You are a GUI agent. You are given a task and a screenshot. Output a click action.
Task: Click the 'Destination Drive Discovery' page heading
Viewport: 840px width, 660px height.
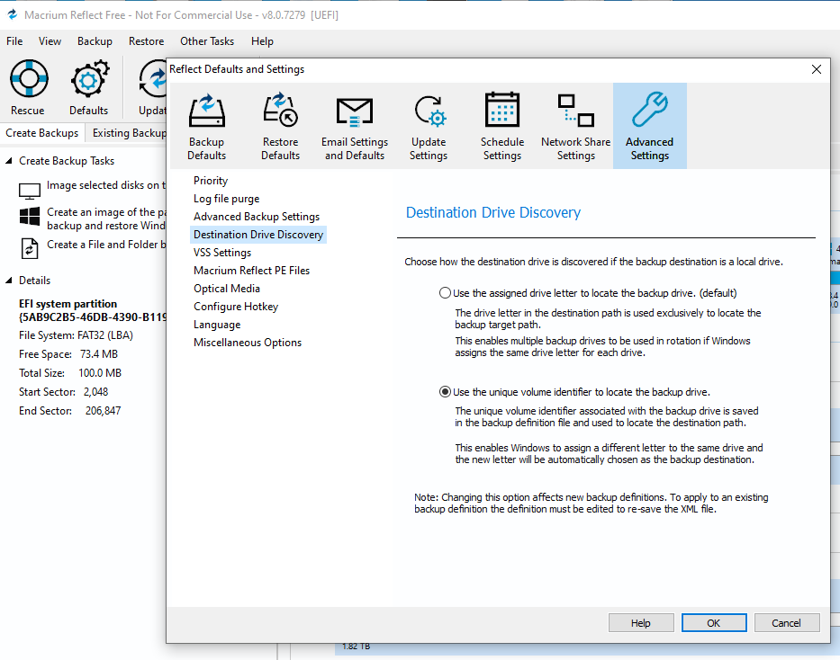[492, 212]
